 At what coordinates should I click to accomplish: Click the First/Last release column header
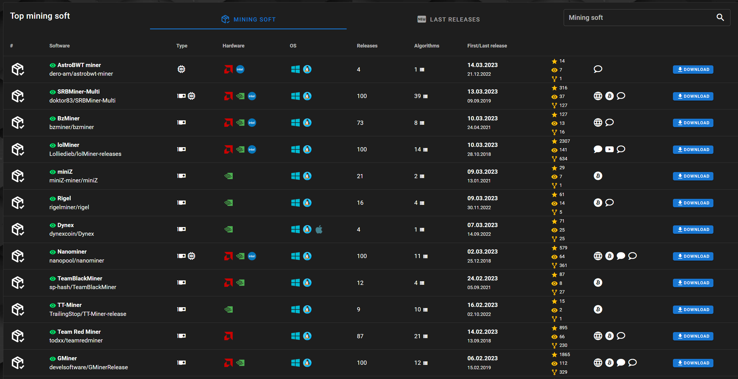[x=487, y=46]
